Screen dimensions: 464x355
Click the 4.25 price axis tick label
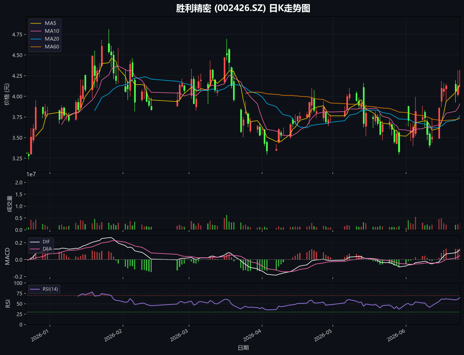point(17,76)
